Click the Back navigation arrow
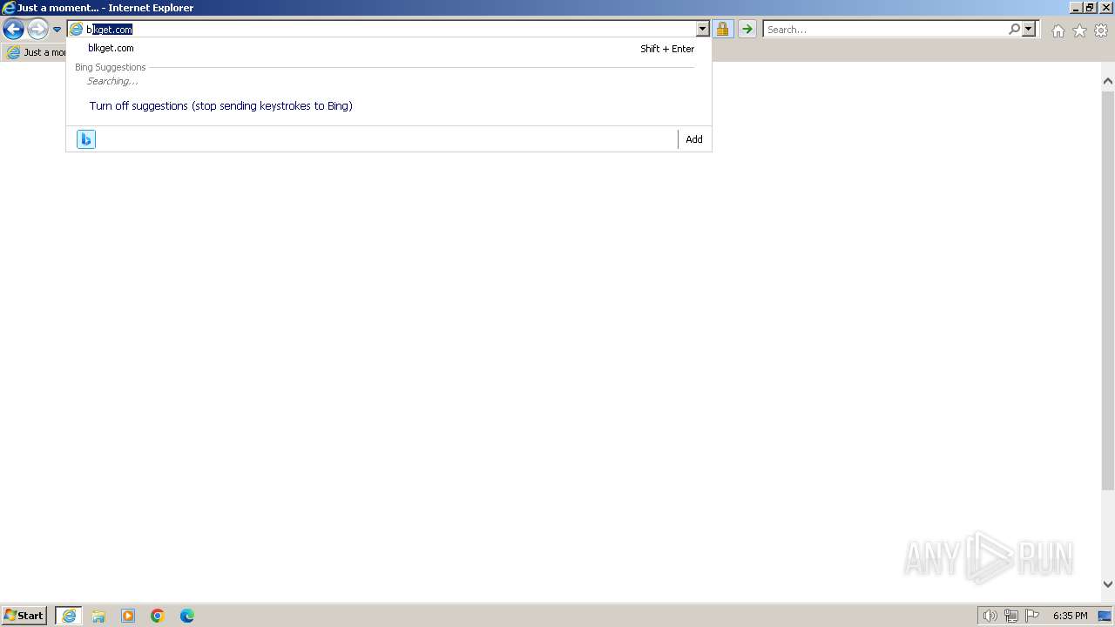 pyautogui.click(x=13, y=30)
